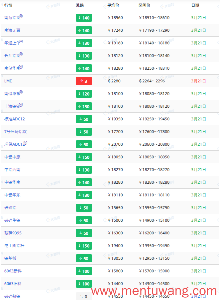Click the 日期 column header
The height and width of the screenshot is (301, 220).
point(195,5)
